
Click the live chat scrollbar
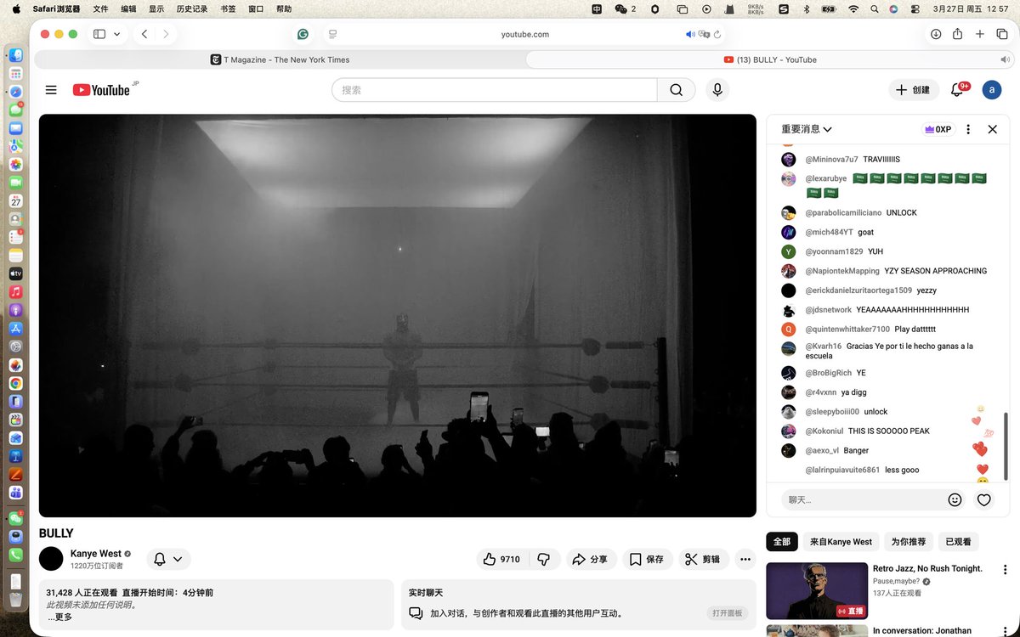click(1006, 446)
